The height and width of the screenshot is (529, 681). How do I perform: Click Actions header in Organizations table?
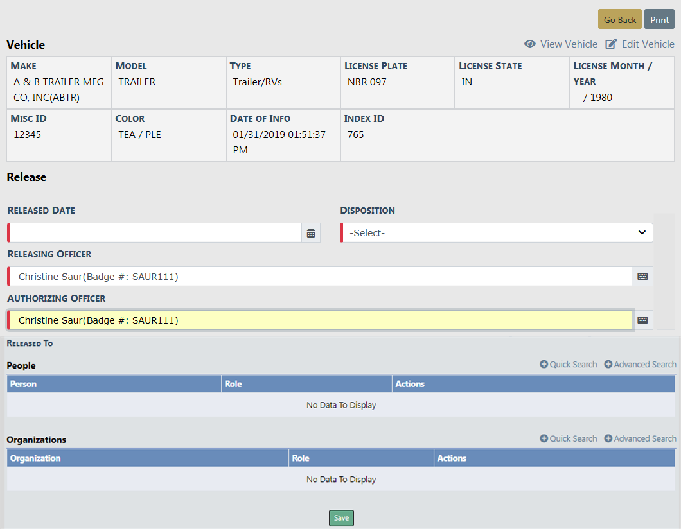pos(452,458)
